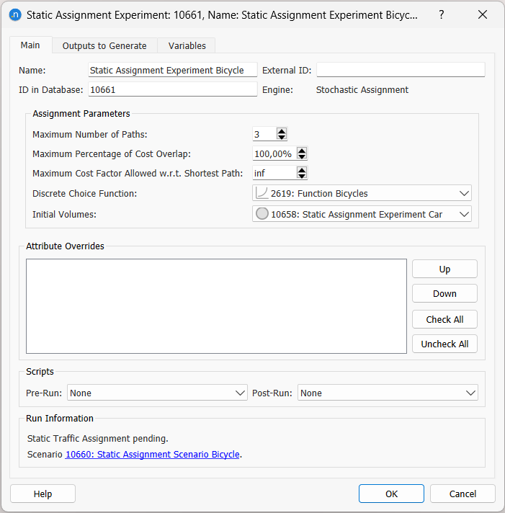Close the Static Assignment Experiment dialog

[x=483, y=14]
